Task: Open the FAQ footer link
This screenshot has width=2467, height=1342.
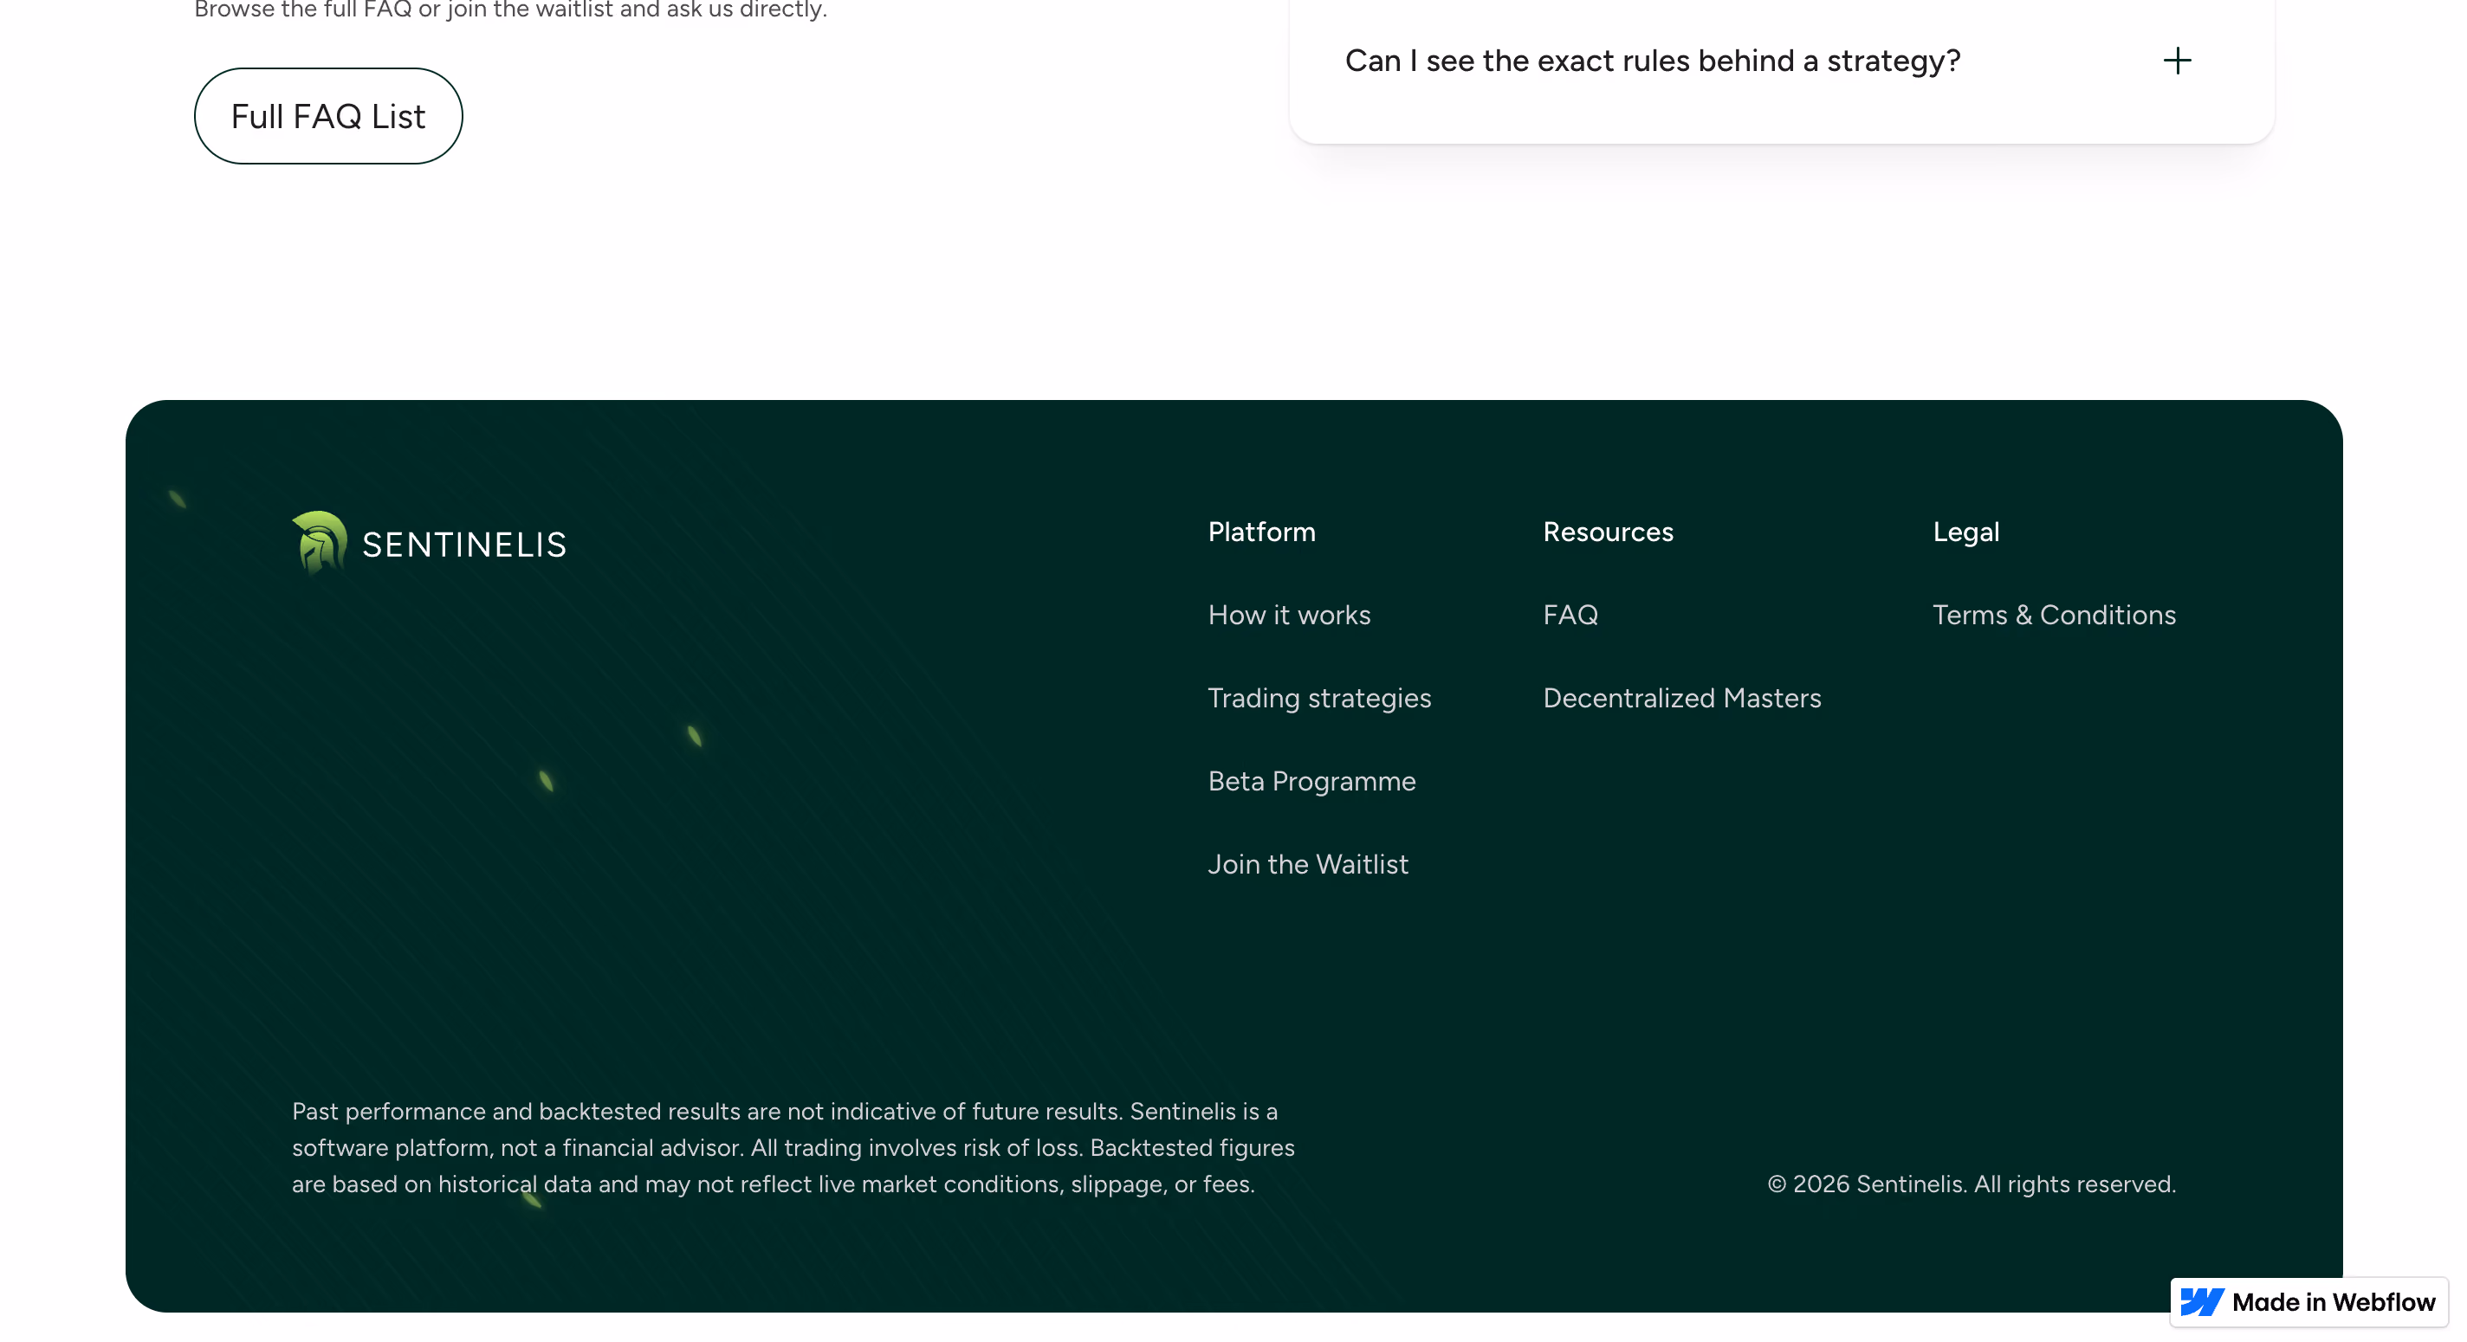Action: click(1570, 615)
